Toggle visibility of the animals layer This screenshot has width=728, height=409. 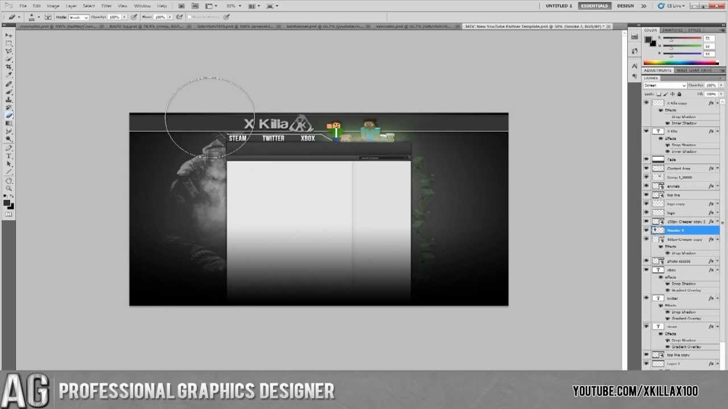coord(646,186)
